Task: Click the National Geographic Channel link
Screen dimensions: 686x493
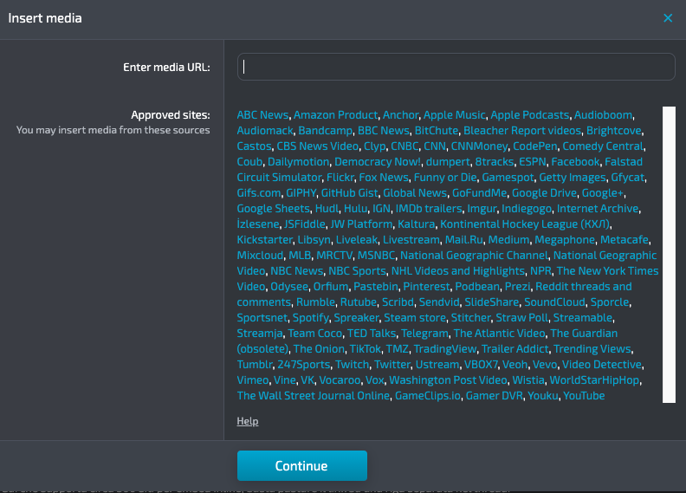Action: pyautogui.click(x=474, y=256)
